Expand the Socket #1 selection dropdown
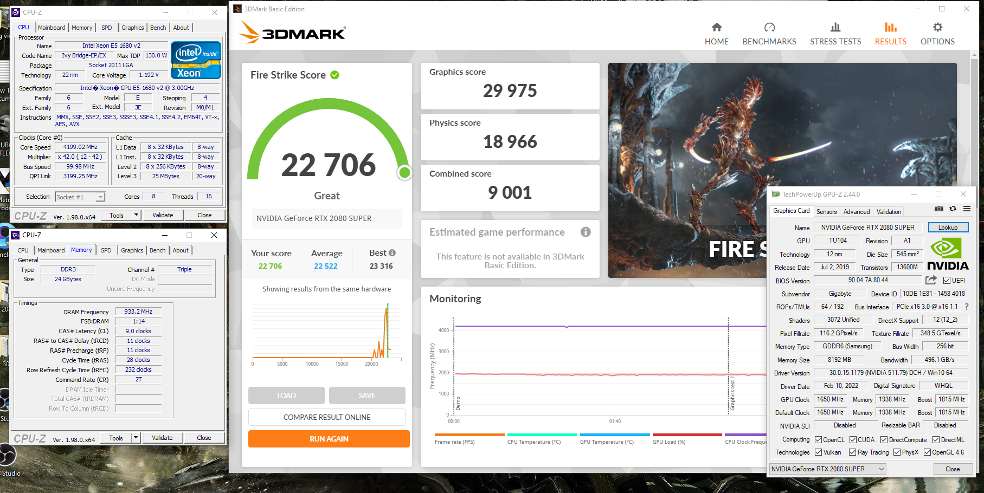The height and width of the screenshot is (493, 984). point(100,197)
